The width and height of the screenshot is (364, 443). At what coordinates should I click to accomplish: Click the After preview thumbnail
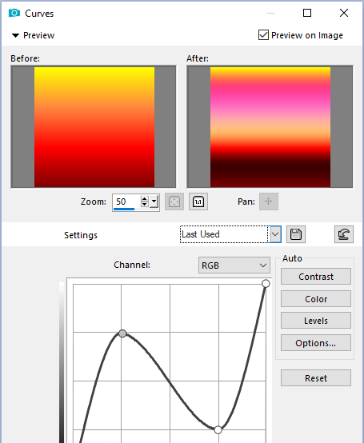pos(270,127)
